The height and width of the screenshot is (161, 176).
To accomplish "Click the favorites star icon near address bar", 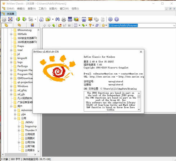I will tap(103, 25).
